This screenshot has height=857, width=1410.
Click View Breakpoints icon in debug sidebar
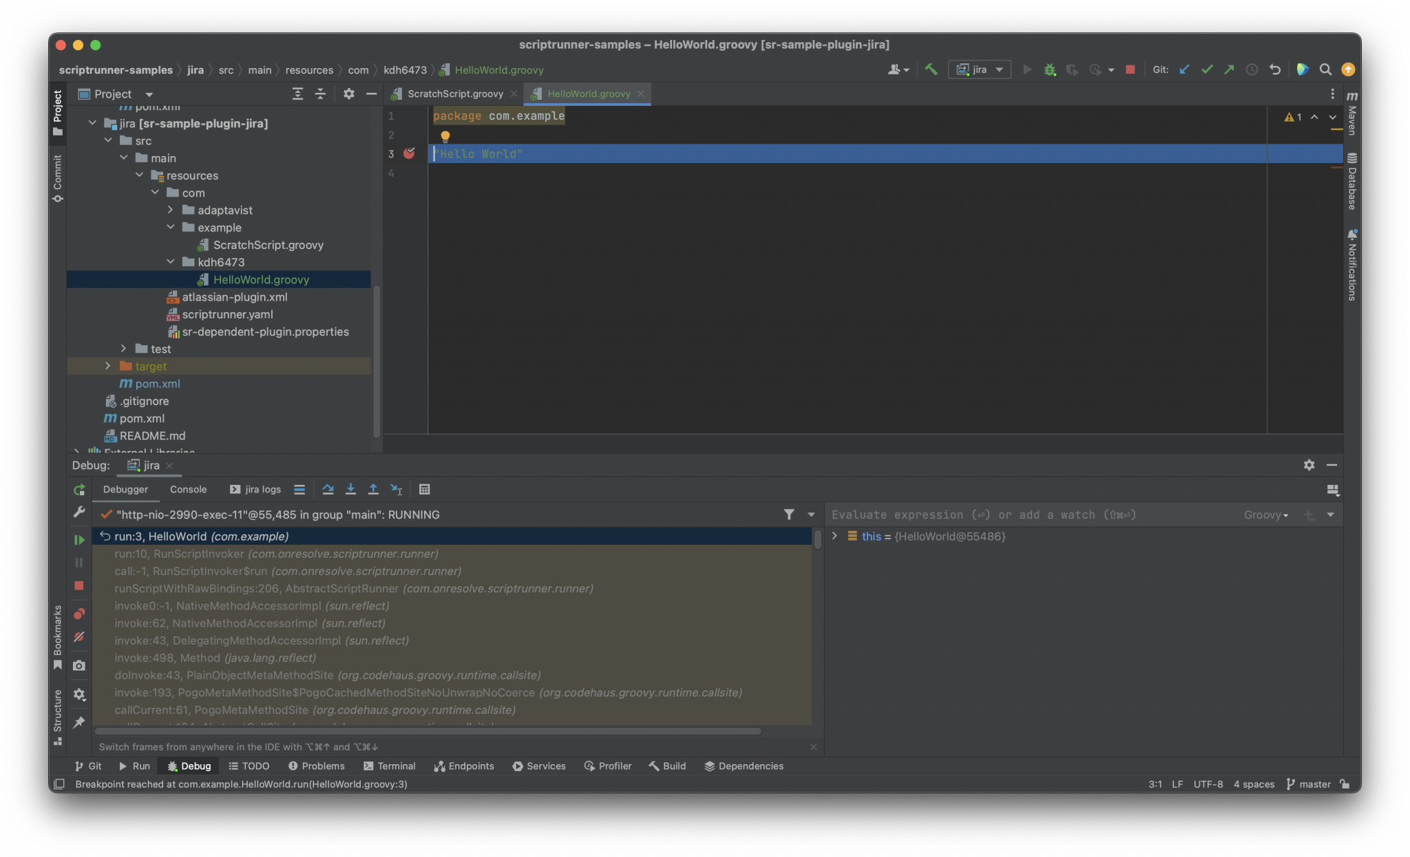[x=79, y=614]
